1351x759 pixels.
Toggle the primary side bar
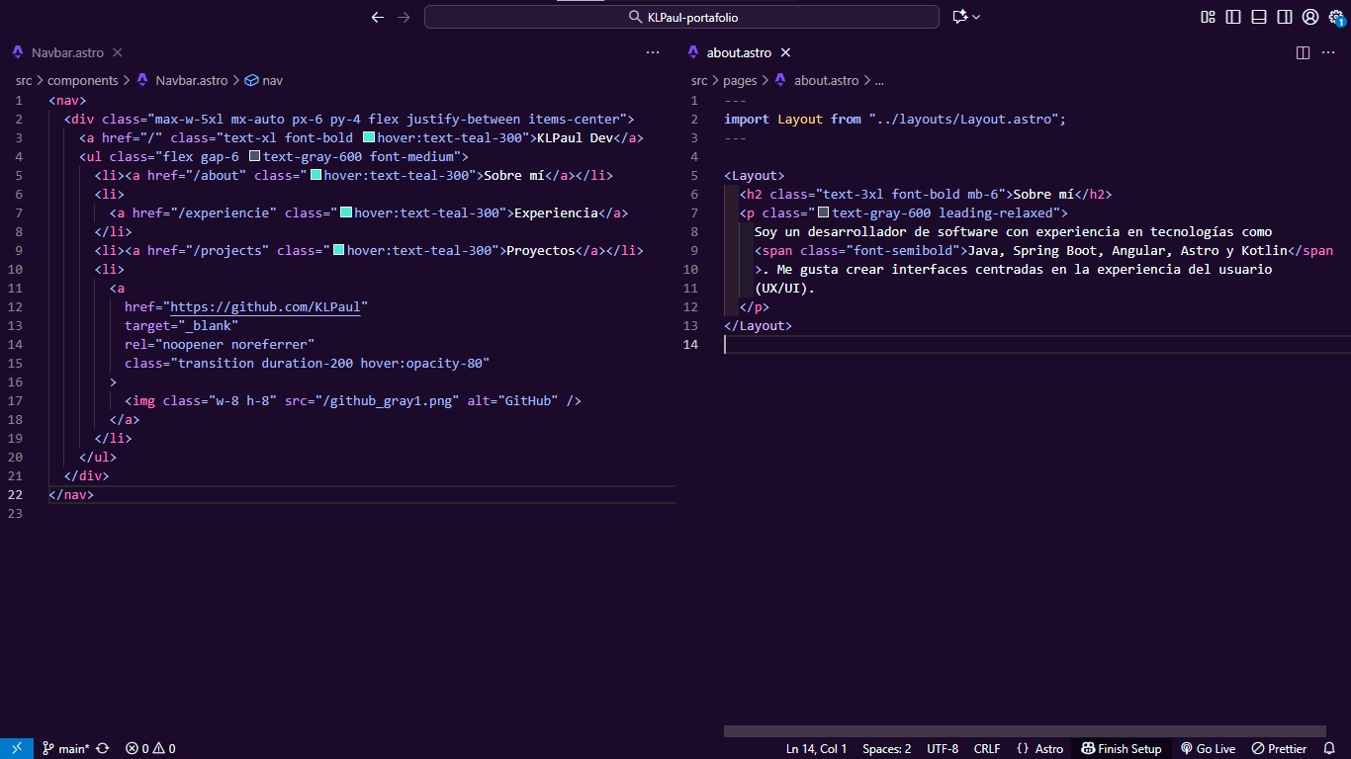1233,17
